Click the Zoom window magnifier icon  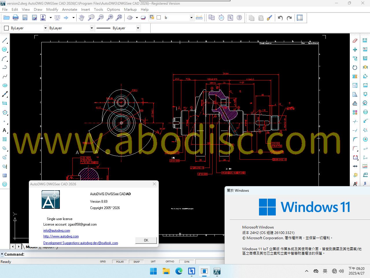click(x=91, y=18)
